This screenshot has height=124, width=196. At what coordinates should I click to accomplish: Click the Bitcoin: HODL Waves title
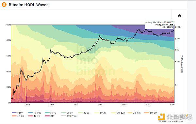[29, 5]
